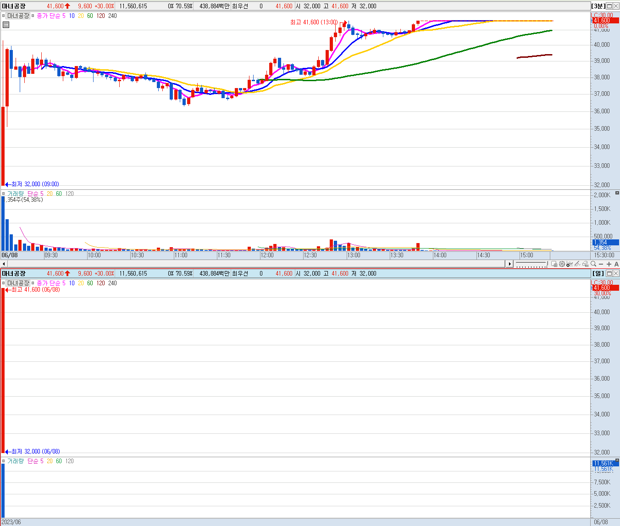This screenshot has height=526, width=620.
Task: Click the red 41,600 price tag on upper price axis
Action: coord(605,20)
